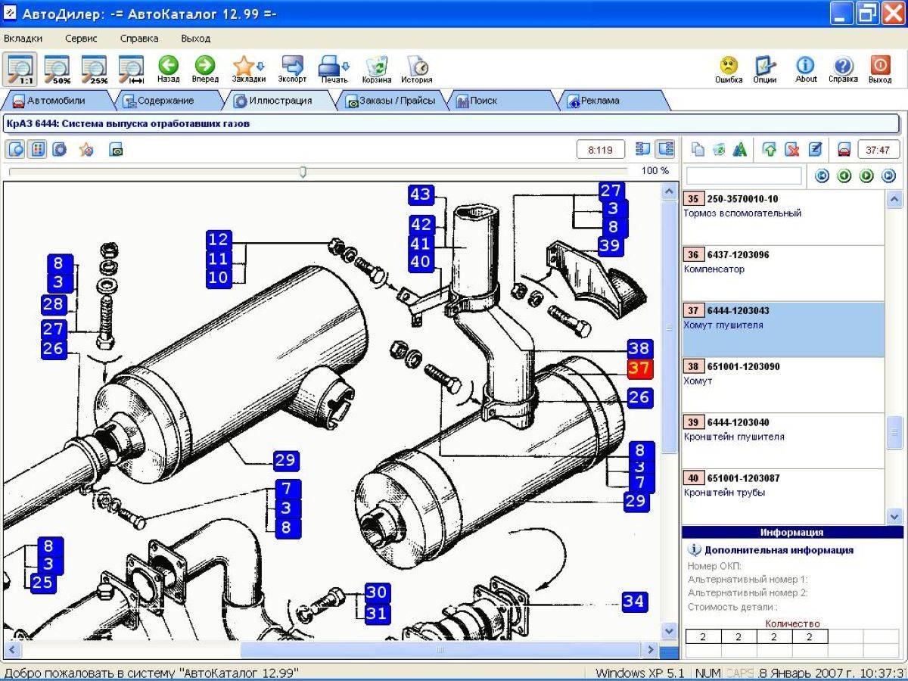Select part 36 Компенсатор

coord(782,273)
